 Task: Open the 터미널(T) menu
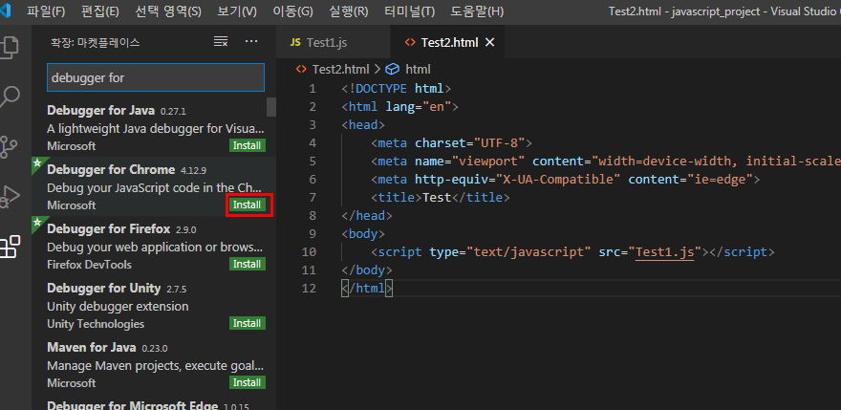410,11
